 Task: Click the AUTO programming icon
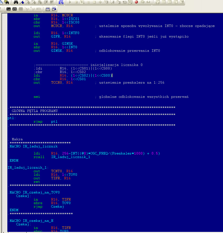[38, 9]
